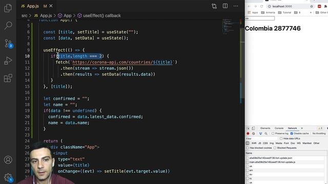Viewport: 328px width, 184px height.
Task: Filter network requests by JS
Action: click(x=260, y=143)
